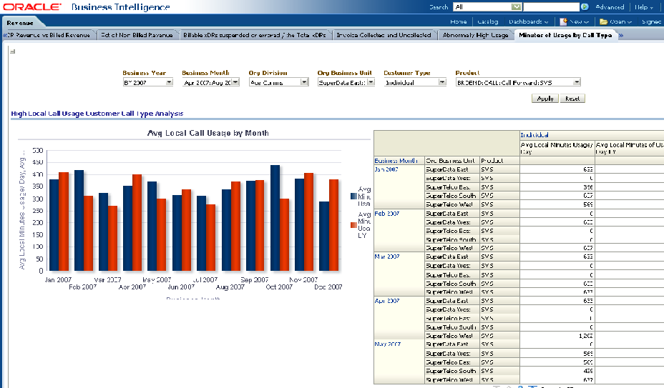Screen dimensions: 664x388
Task: Click the Oracle logo
Action: pyautogui.click(x=32, y=6)
